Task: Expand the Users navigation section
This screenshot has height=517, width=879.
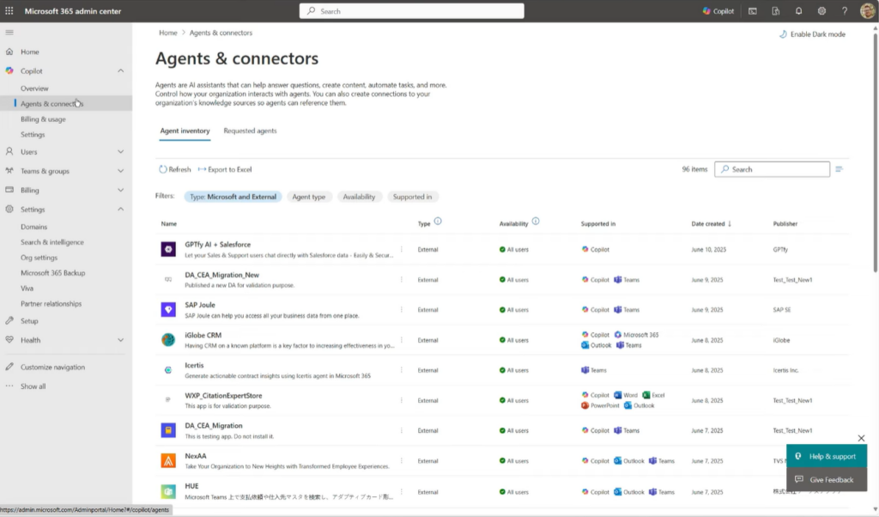Action: point(120,152)
